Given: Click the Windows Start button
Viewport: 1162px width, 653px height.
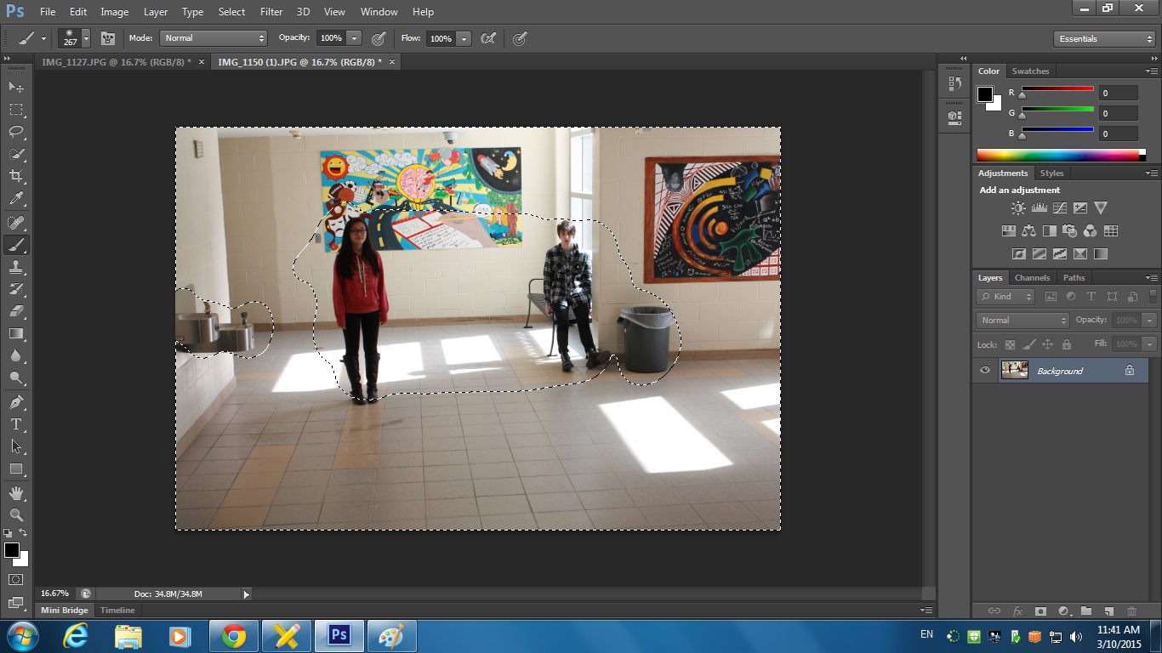Looking at the screenshot, I should (22, 636).
